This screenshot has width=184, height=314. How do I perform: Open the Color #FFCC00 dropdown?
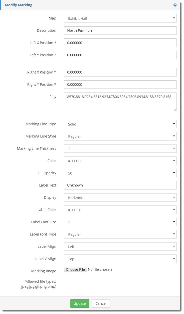(120, 161)
